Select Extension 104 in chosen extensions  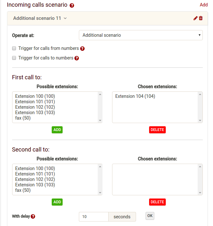click(135, 96)
